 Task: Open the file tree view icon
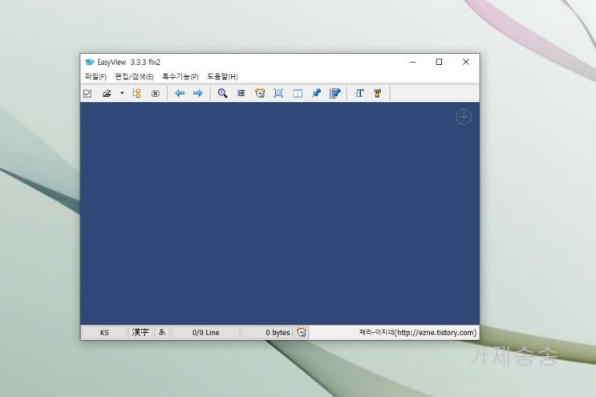137,94
